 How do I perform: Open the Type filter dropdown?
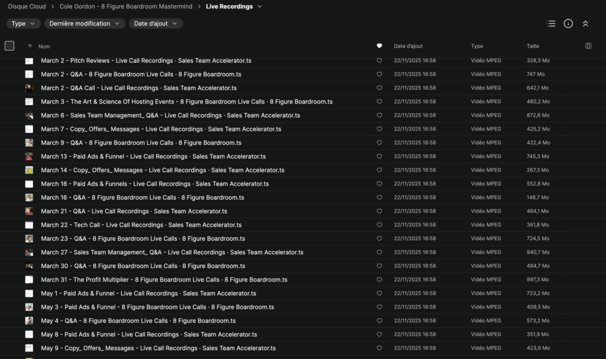(23, 24)
